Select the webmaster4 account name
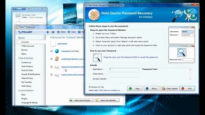This screenshot has height=115, width=205. 62,44
